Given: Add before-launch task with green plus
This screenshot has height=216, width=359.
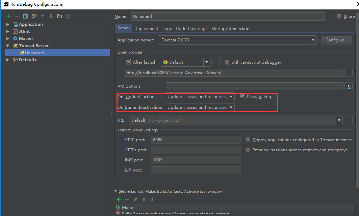Looking at the screenshot, I should pos(119,199).
